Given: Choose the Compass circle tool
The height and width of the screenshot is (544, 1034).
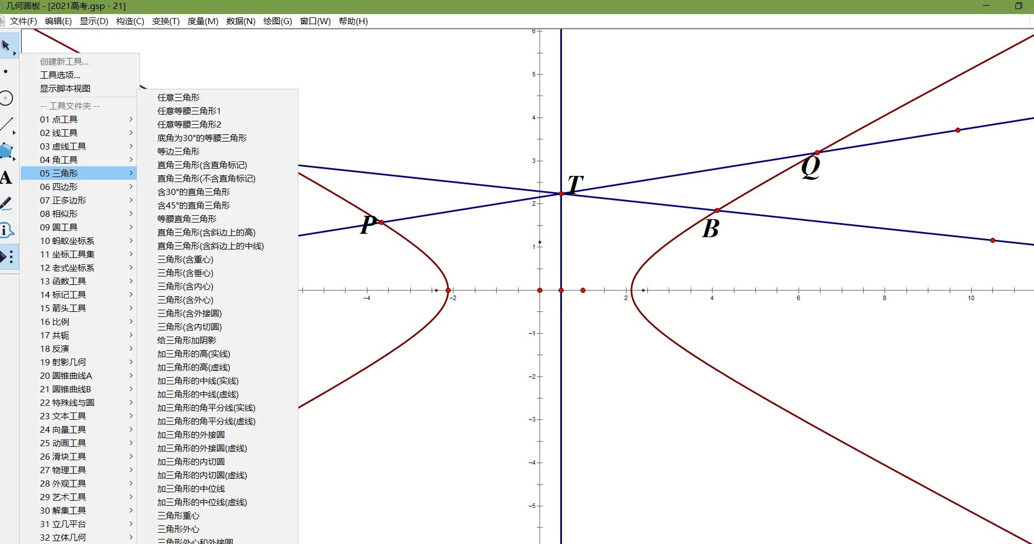Looking at the screenshot, I should pyautogui.click(x=6, y=98).
